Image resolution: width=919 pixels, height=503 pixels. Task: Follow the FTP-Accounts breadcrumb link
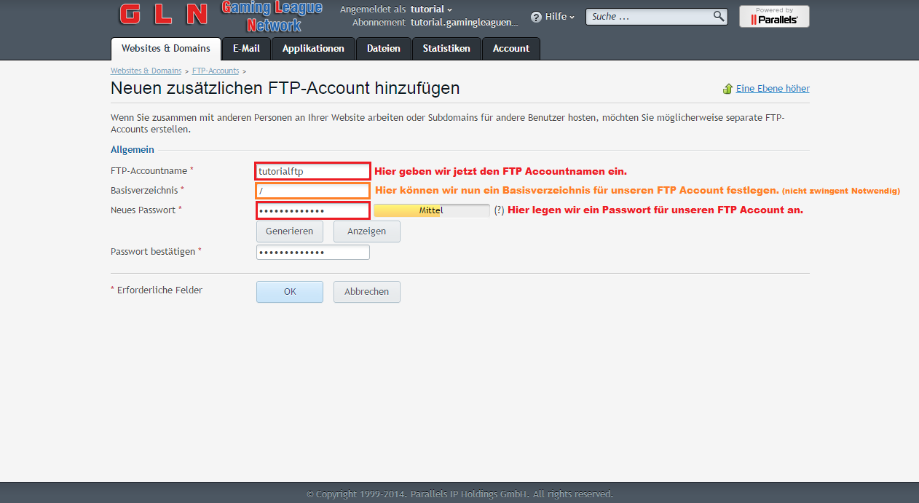click(215, 71)
